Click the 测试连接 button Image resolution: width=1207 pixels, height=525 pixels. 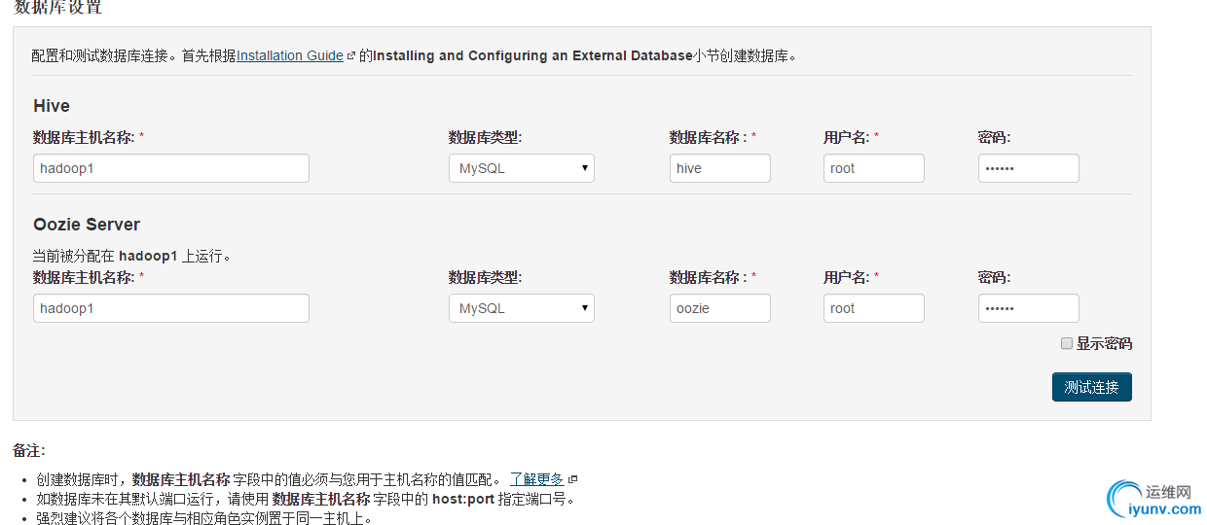[1091, 387]
